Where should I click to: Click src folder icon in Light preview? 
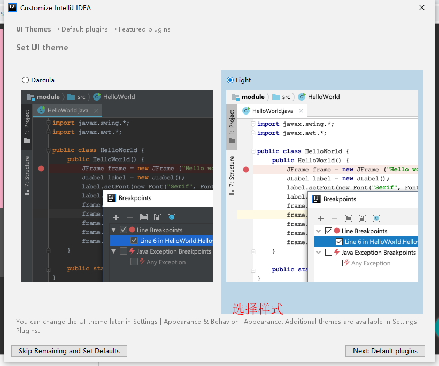pyautogui.click(x=276, y=97)
